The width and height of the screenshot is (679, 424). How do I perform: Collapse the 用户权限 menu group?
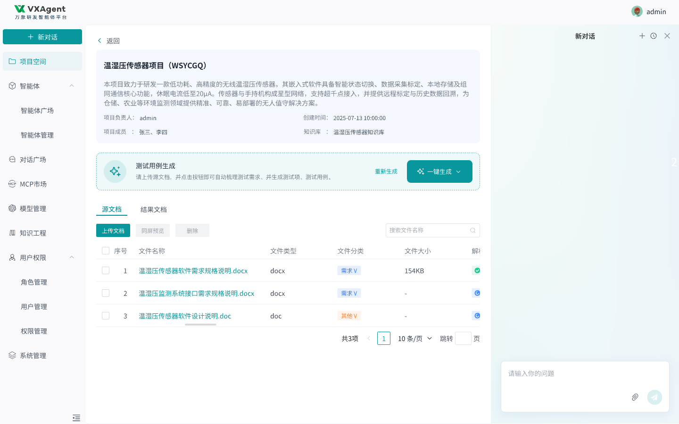tap(72, 257)
